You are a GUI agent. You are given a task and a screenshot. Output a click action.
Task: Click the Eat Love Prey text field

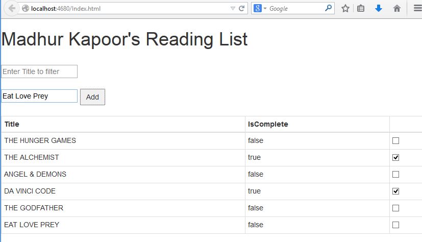click(39, 96)
